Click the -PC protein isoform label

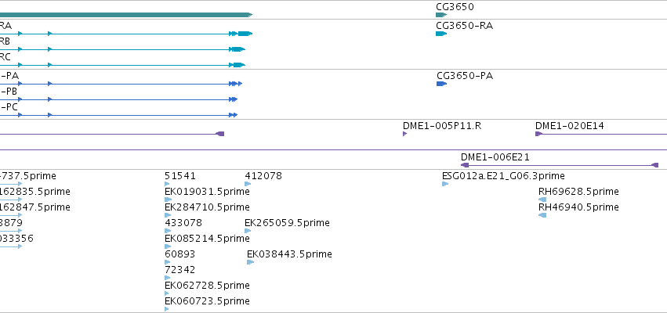[x=9, y=107]
